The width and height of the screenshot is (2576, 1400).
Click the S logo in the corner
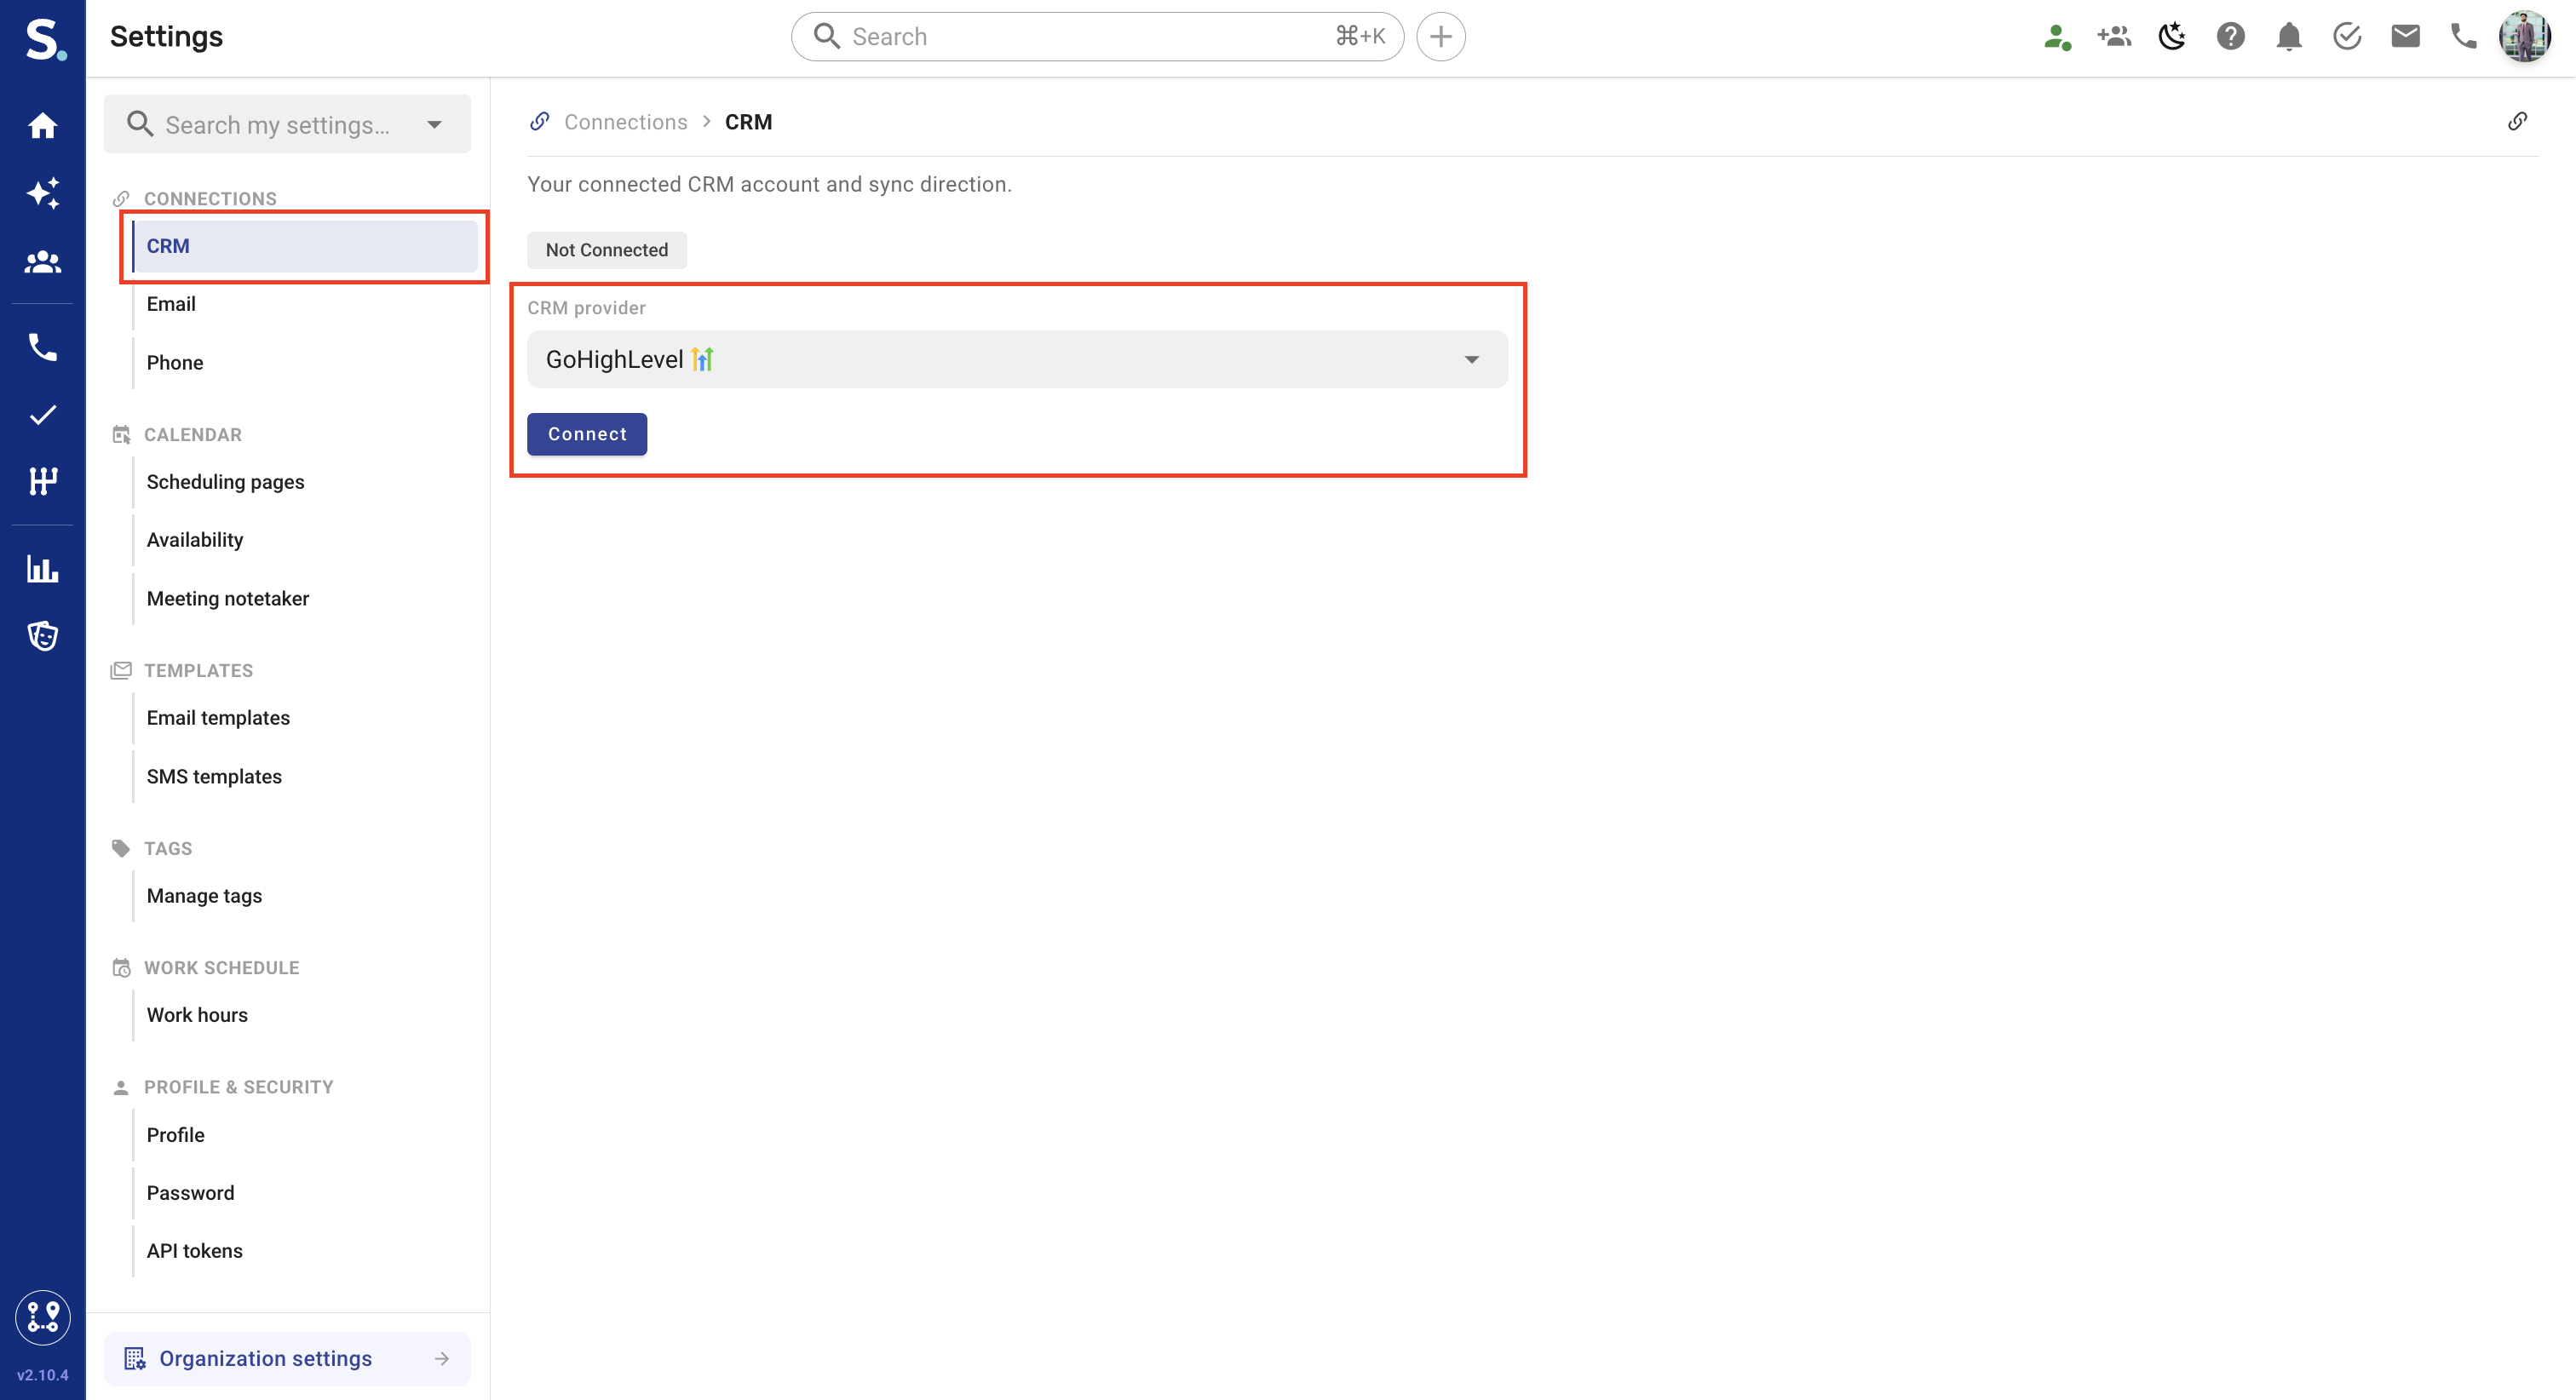tap(45, 39)
